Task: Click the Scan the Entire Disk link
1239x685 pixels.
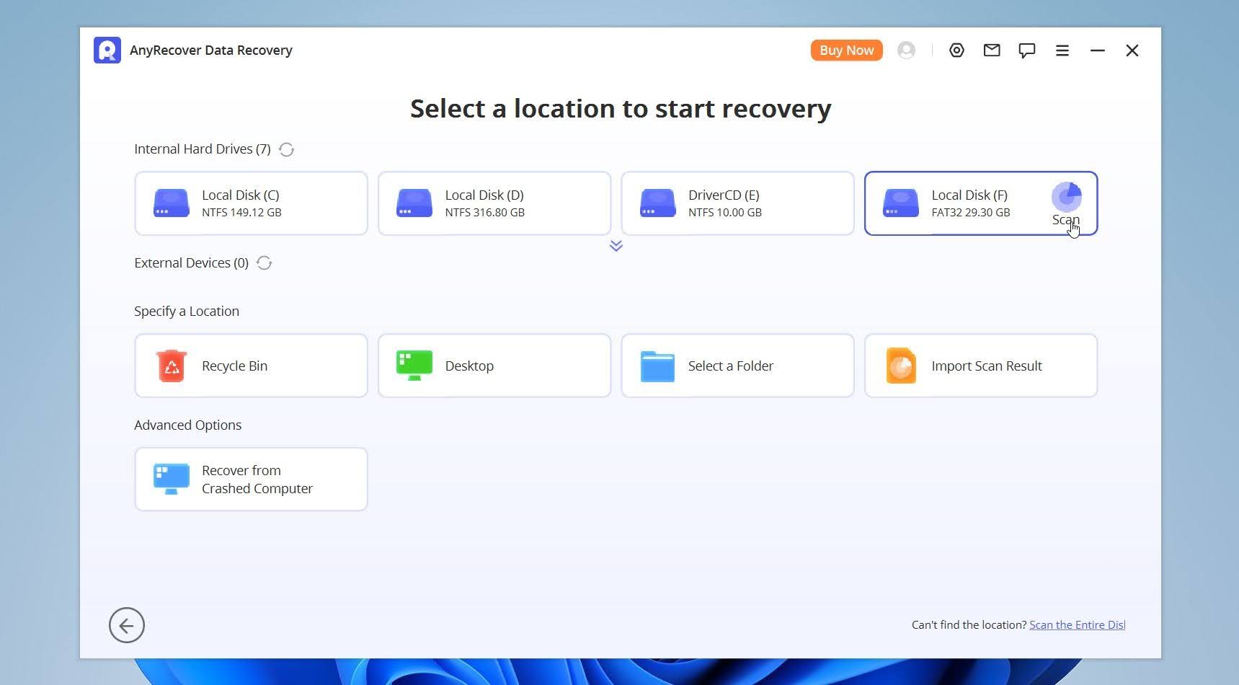Action: (1077, 625)
